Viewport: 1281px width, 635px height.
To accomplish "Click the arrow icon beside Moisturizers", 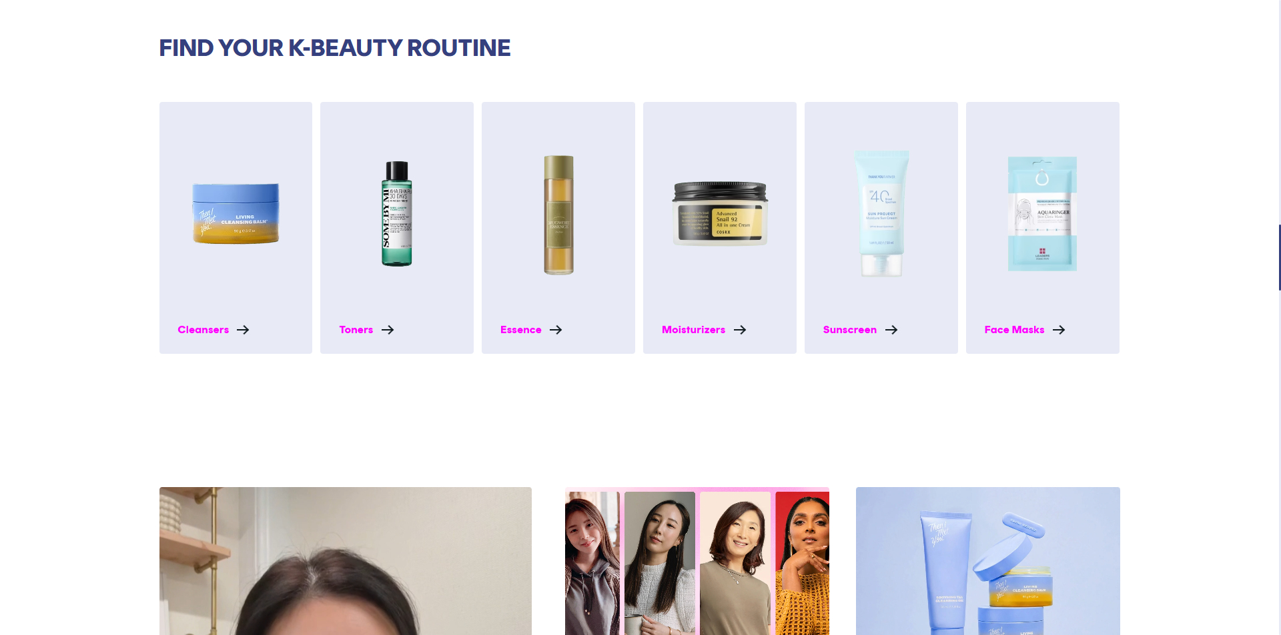I will point(740,330).
